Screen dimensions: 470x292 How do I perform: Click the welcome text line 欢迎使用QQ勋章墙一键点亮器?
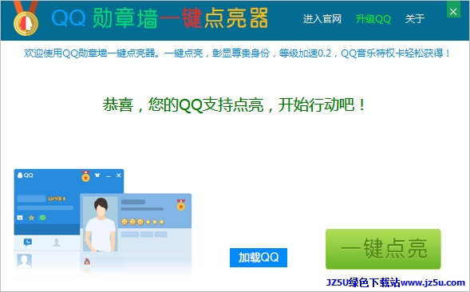(x=237, y=53)
